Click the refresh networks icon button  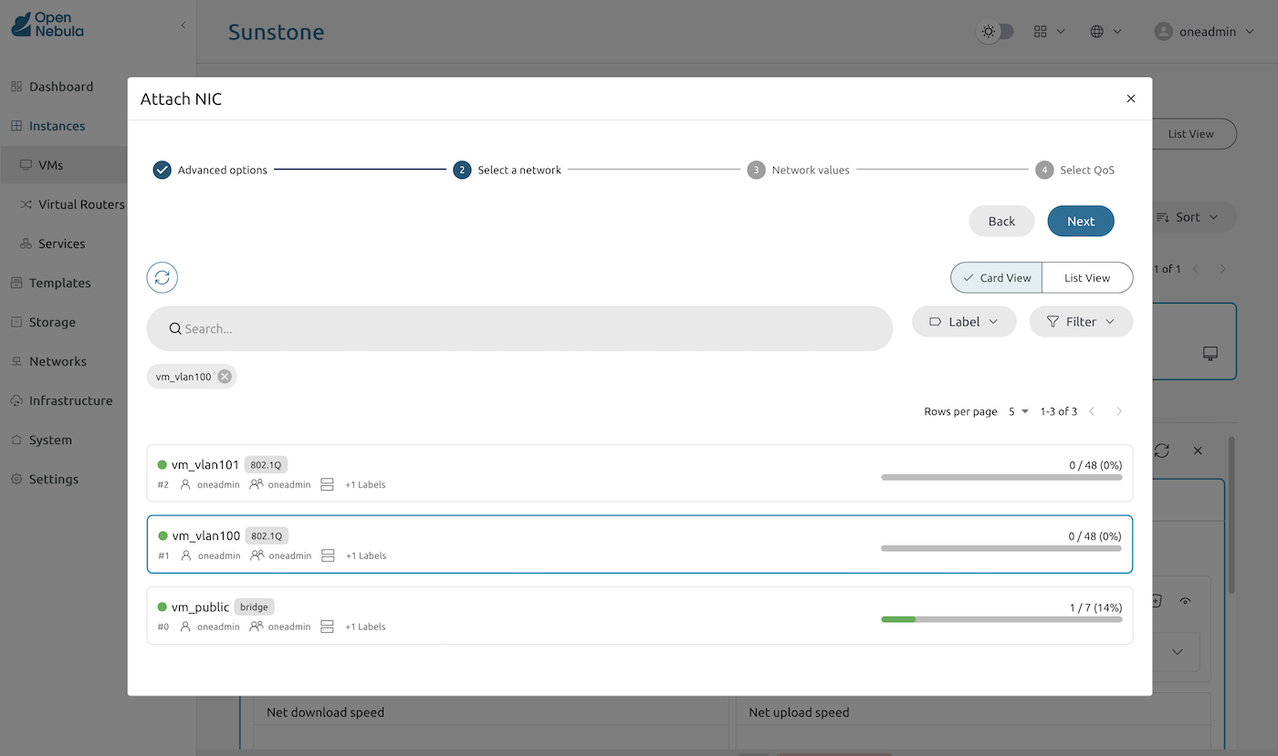tap(162, 277)
